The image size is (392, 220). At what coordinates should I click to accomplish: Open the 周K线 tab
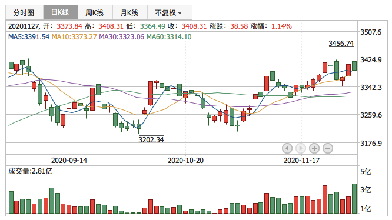pyautogui.click(x=95, y=12)
